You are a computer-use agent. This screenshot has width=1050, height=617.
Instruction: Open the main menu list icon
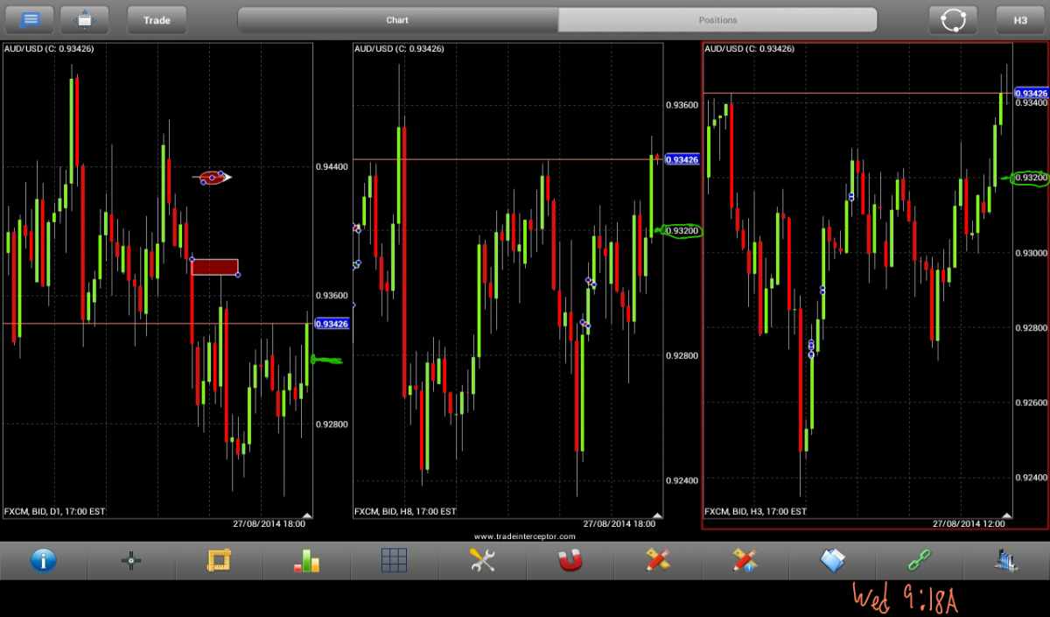click(29, 19)
